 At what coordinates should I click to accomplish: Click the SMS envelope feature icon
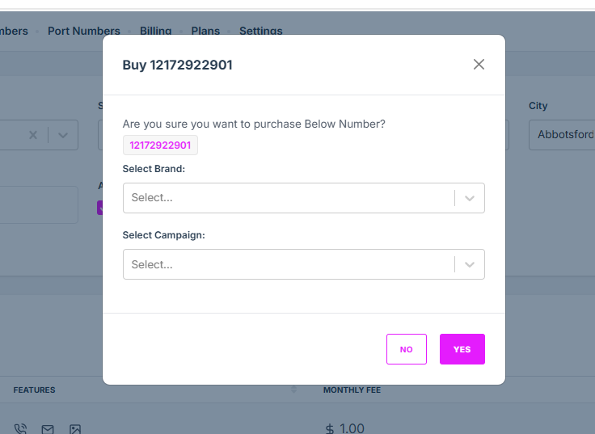(48, 429)
